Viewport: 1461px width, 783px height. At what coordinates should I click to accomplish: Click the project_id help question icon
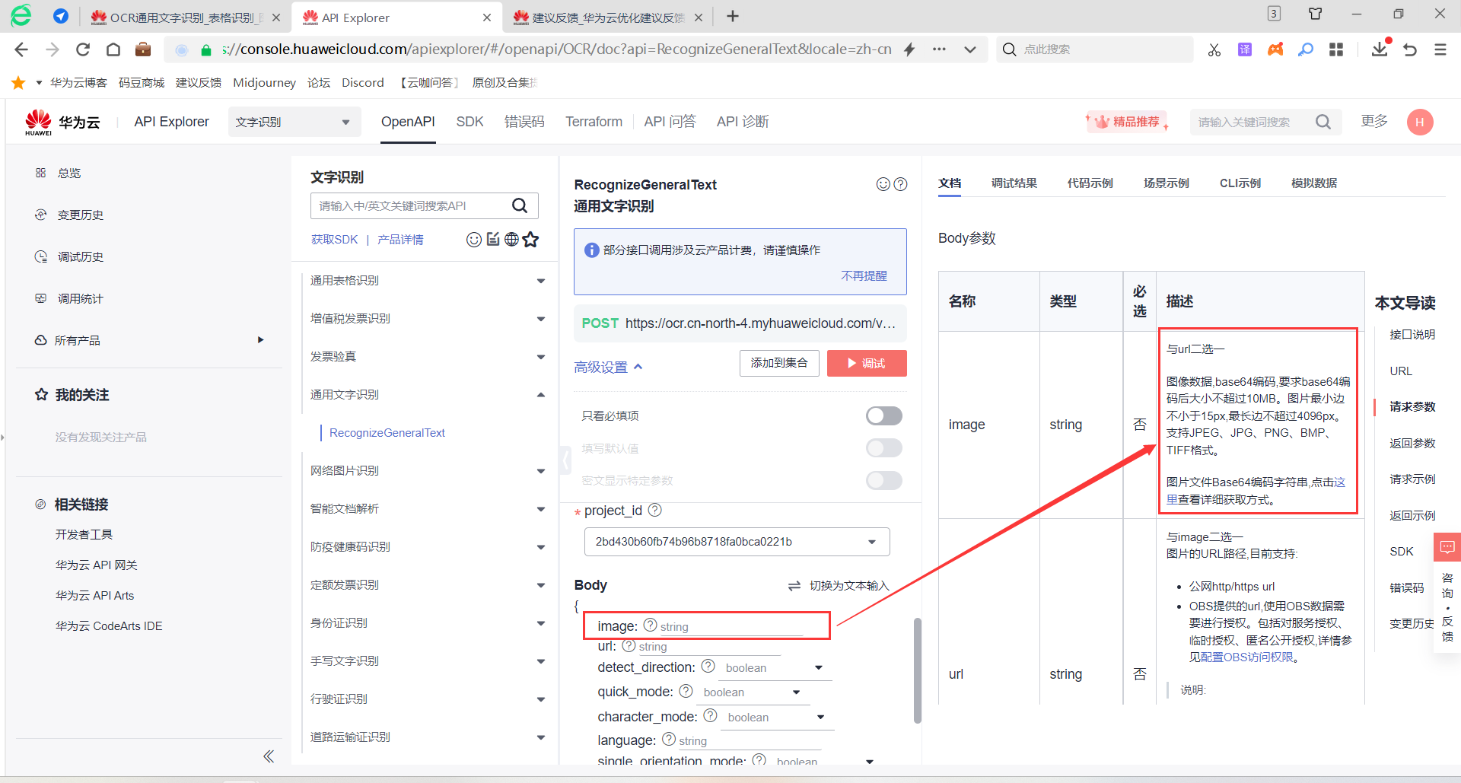tap(654, 510)
